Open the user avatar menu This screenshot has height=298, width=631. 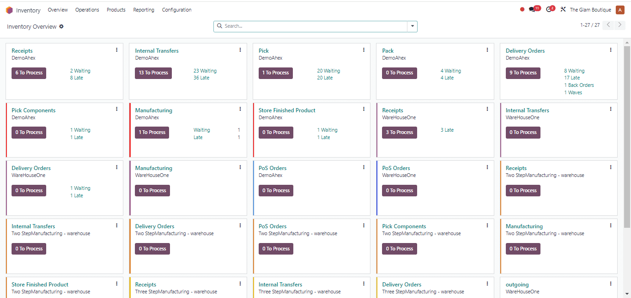click(620, 10)
